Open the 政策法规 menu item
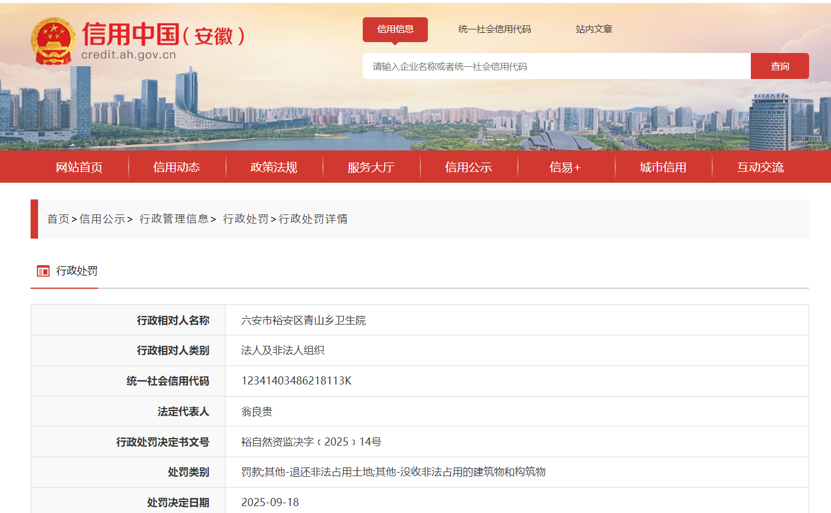 (x=273, y=167)
